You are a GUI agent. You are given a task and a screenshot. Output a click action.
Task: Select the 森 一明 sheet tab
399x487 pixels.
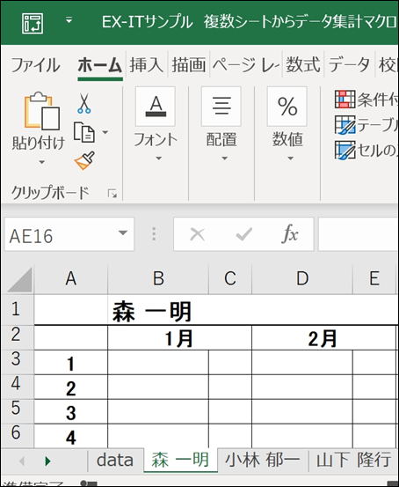click(180, 461)
